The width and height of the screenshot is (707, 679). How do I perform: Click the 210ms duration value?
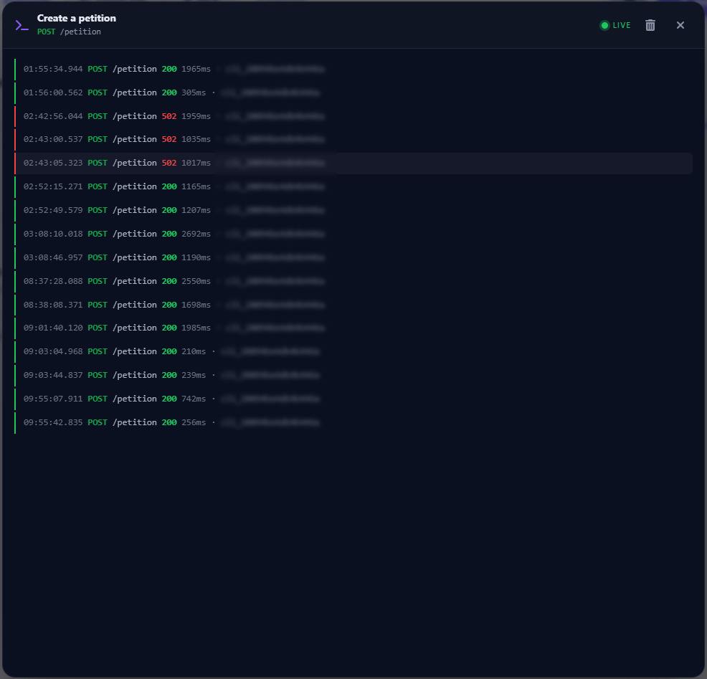click(x=194, y=351)
